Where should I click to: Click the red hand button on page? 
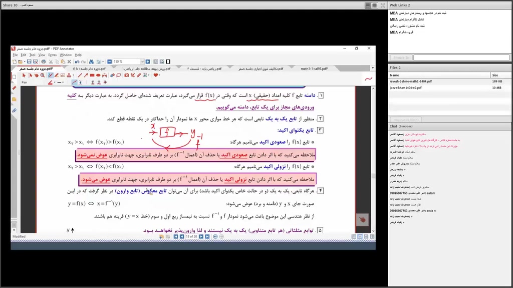coord(362,219)
